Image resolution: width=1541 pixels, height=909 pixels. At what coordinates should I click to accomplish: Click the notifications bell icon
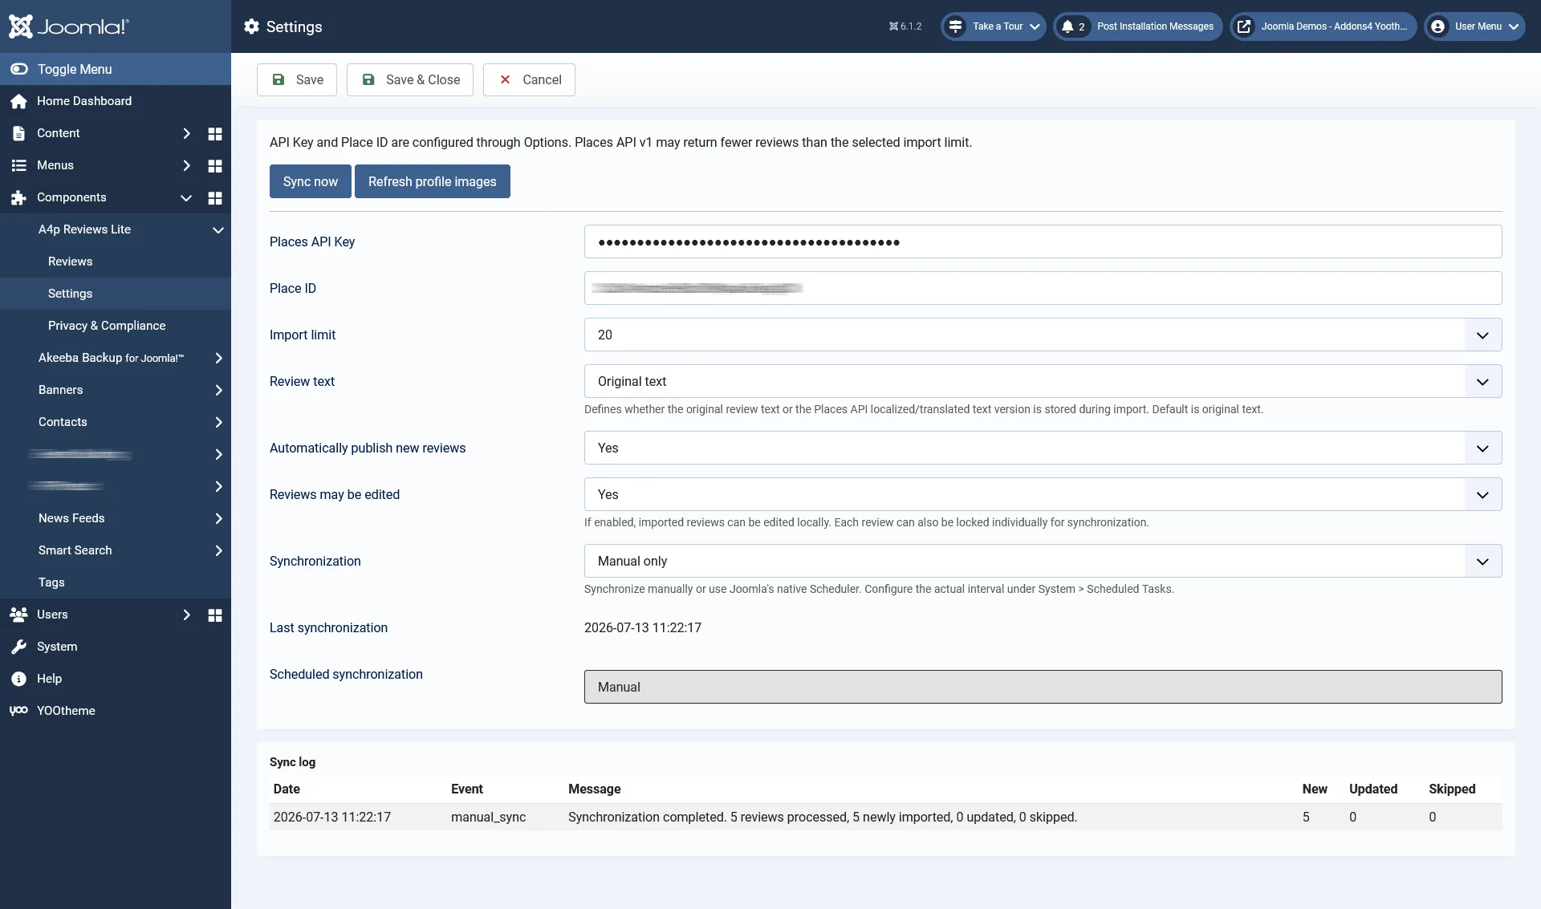(1067, 26)
